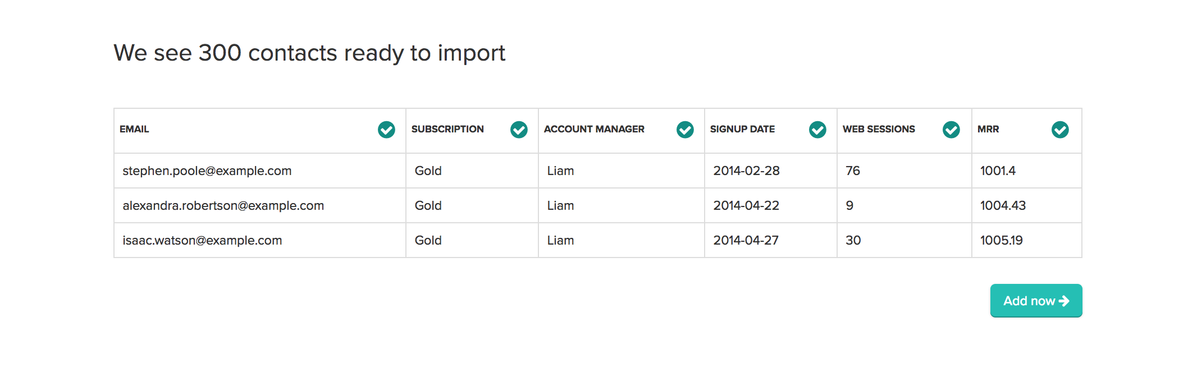Click the 2014-02-28 signup date cell
This screenshot has height=386, width=1197.
[746, 171]
